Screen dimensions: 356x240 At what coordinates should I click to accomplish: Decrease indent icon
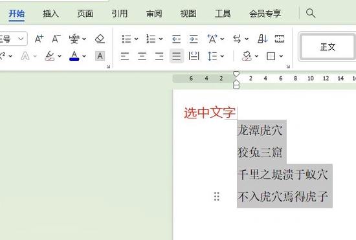177,39
